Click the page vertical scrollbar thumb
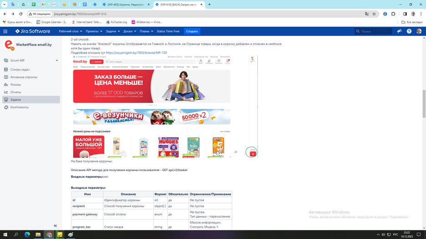 pyautogui.click(x=424, y=104)
